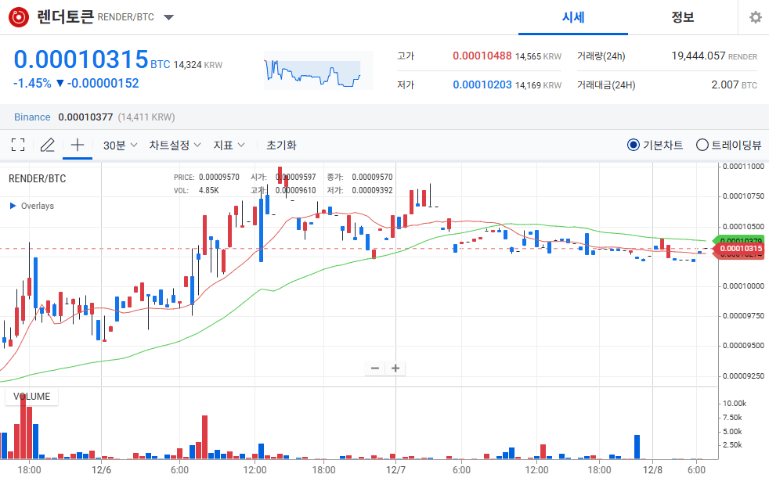Click the 초기화 reset button
The width and height of the screenshot is (769, 478).
click(x=281, y=146)
